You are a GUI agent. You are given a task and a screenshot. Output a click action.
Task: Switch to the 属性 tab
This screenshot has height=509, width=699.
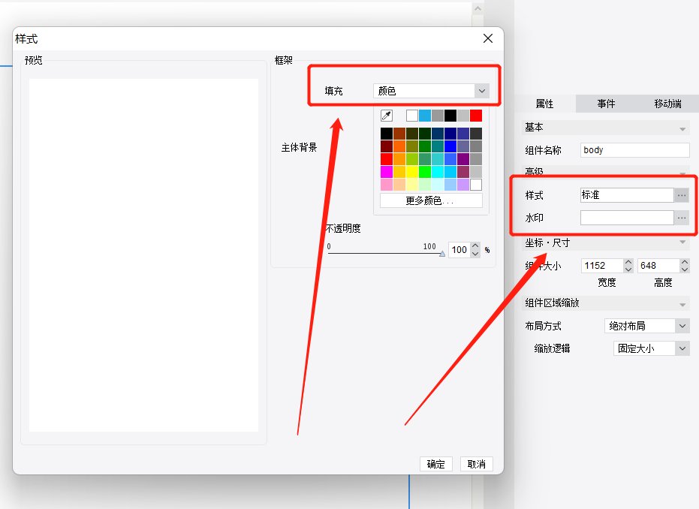[544, 104]
